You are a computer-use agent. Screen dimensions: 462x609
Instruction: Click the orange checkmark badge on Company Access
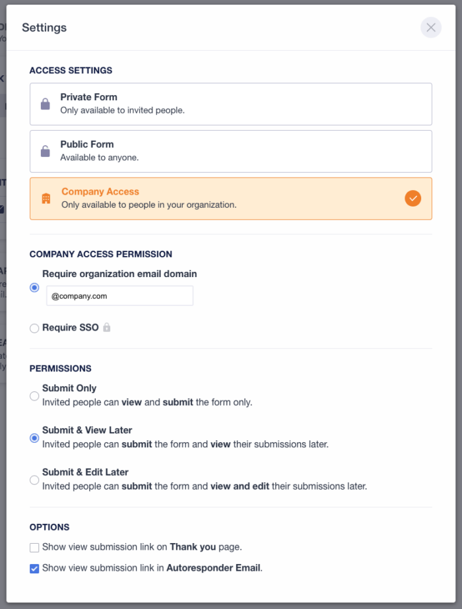click(412, 198)
